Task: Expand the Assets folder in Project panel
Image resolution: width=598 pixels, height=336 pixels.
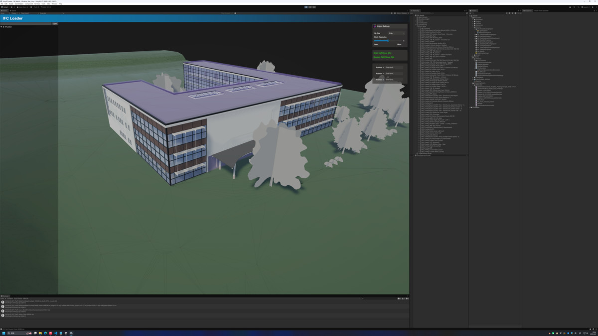Action: [469, 15]
